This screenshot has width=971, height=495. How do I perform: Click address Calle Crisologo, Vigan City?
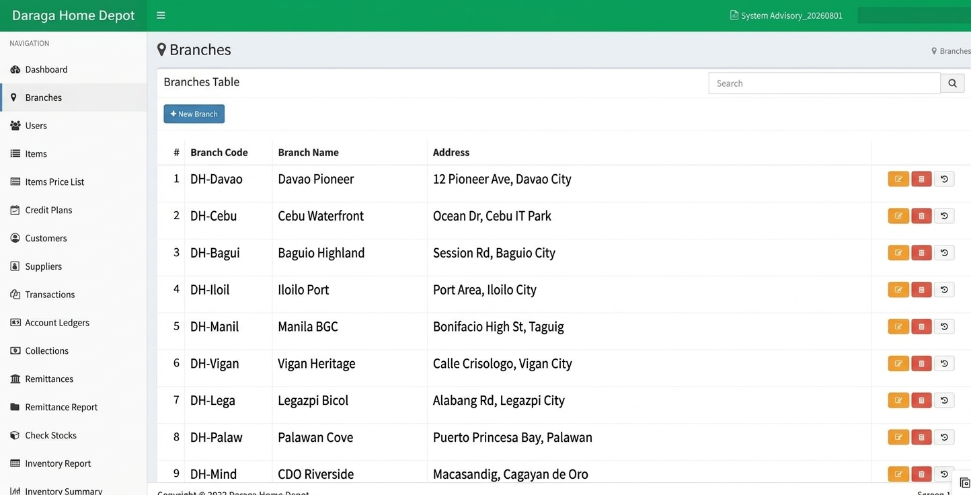[502, 364]
